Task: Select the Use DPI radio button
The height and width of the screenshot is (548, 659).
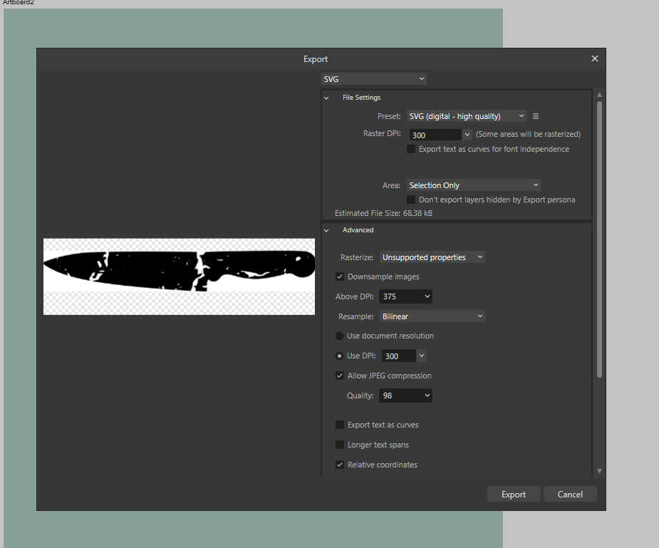Action: point(340,356)
